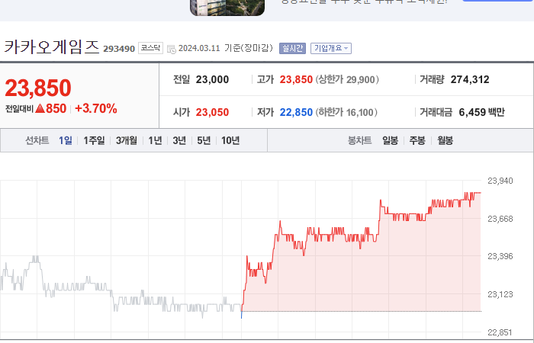
Task: Click the chart axis label 22,851
Action: [500, 332]
